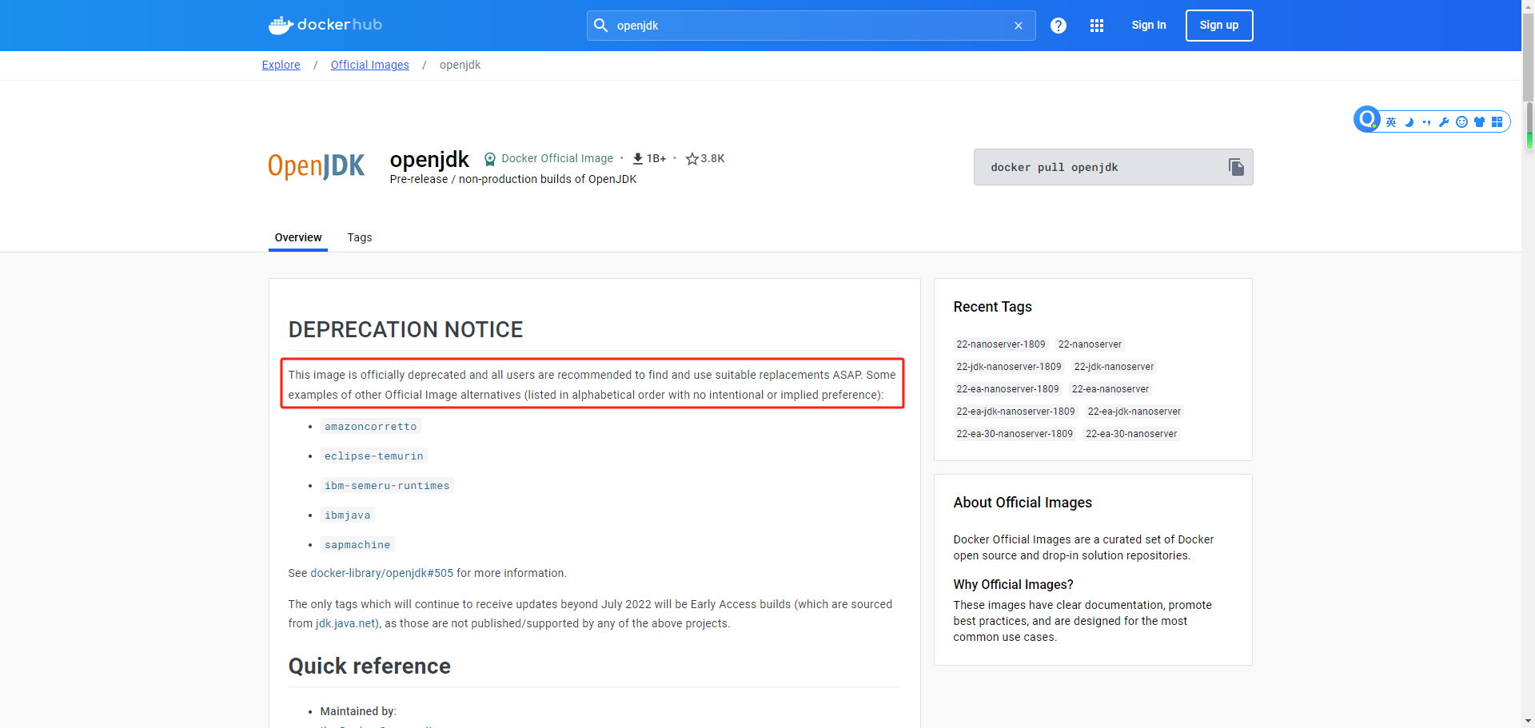Click the 'Recent Tags' heading

click(992, 307)
